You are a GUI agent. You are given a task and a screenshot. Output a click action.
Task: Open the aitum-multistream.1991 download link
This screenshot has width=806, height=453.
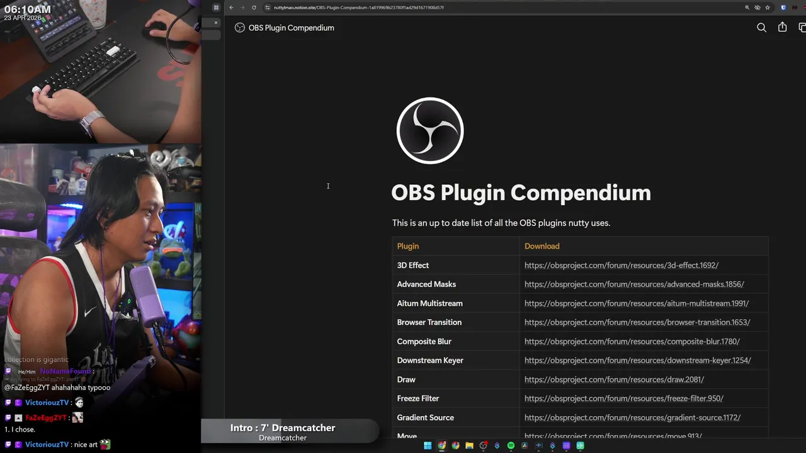click(x=637, y=303)
